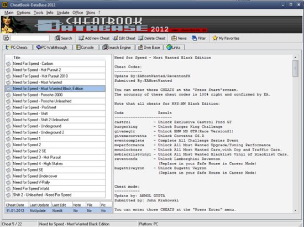This screenshot has height=227, width=304.
Task: Click the Add new Cheat icon
Action: pos(81,38)
